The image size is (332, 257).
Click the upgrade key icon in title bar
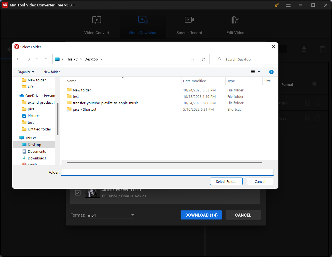tap(277, 5)
